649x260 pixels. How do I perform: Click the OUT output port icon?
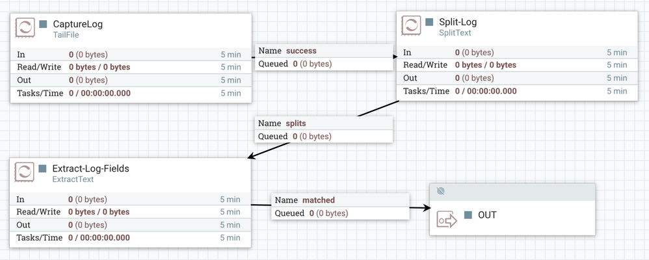click(x=448, y=219)
